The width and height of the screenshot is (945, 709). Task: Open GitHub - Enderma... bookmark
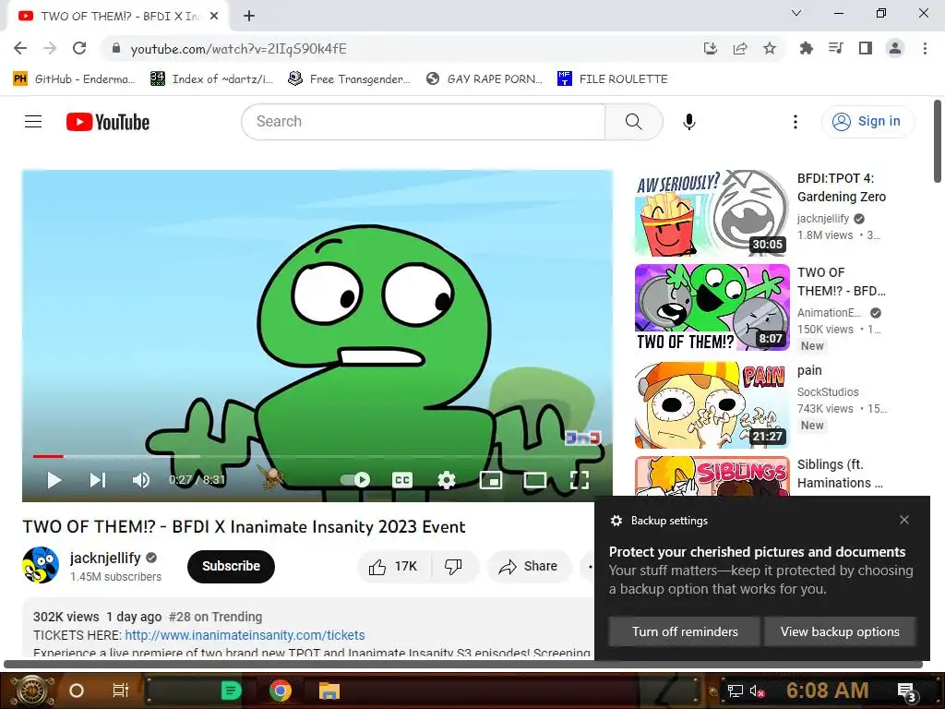pos(75,79)
